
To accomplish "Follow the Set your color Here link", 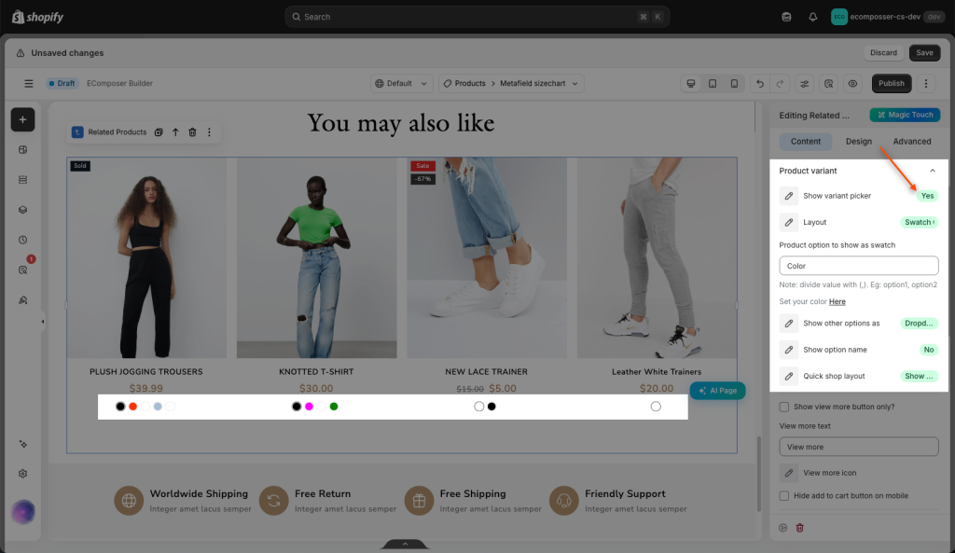I will click(837, 302).
